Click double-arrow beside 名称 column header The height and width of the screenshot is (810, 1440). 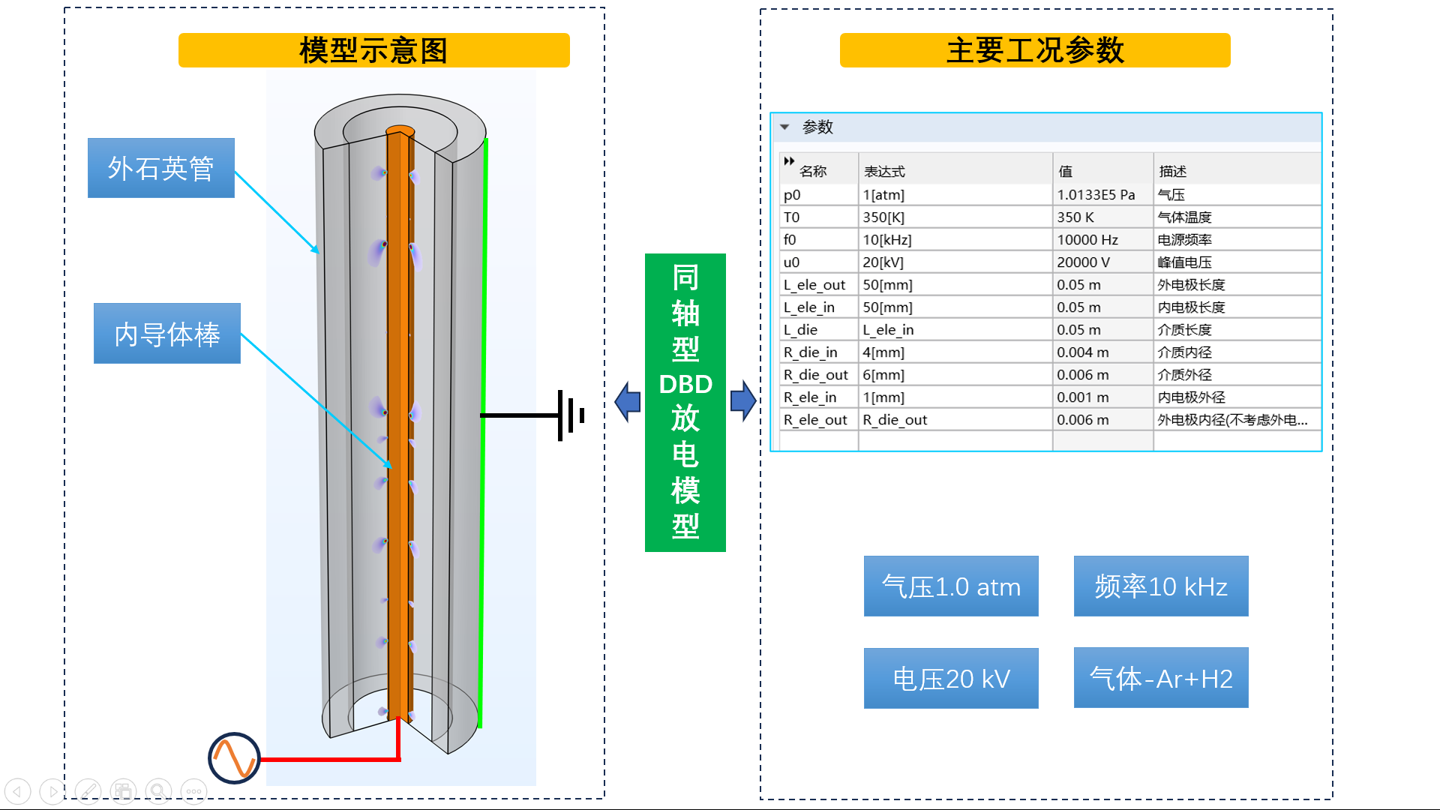pos(789,161)
